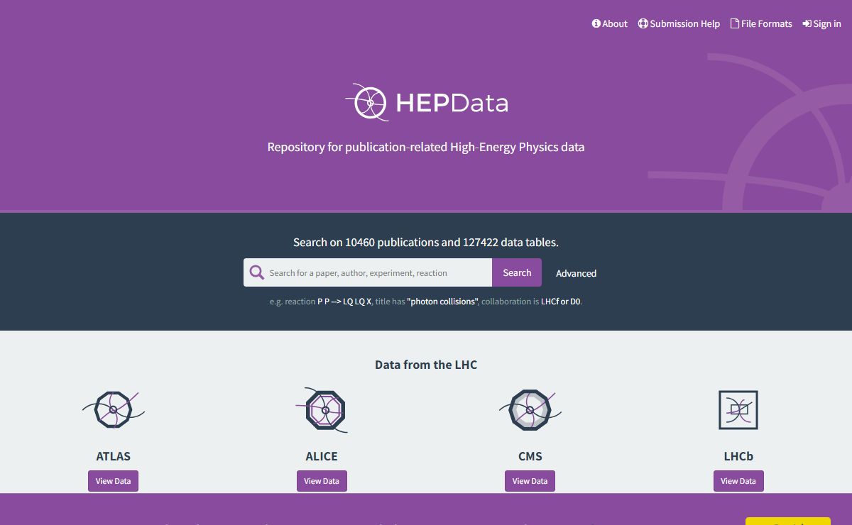Click the magnifying glass search icon
Screen dimensions: 852x525
(257, 272)
